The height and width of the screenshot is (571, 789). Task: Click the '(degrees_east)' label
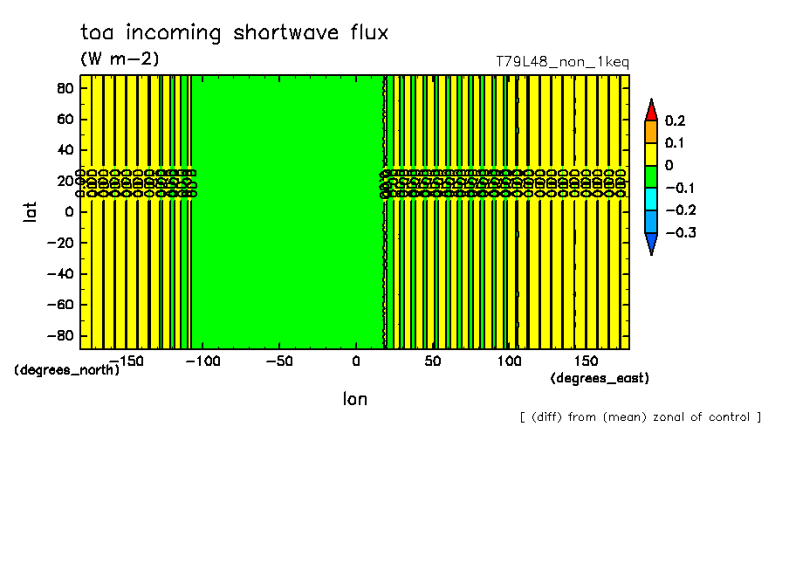[600, 378]
